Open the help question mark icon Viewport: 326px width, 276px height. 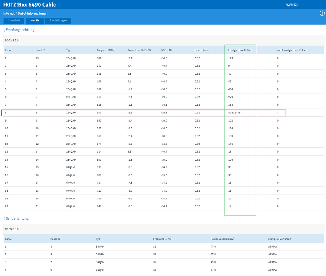322,13
